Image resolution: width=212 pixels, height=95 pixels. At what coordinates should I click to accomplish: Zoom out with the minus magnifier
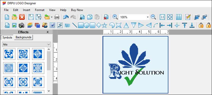click(x=153, y=17)
